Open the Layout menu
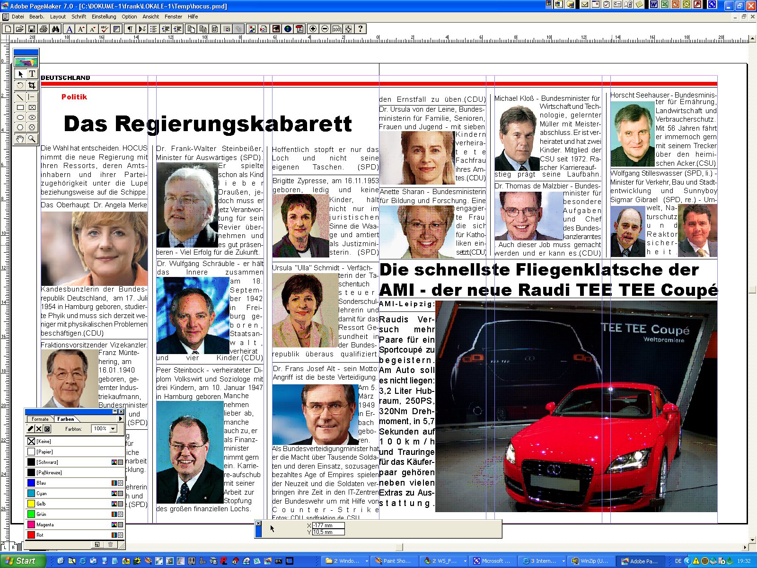The height and width of the screenshot is (568, 757). coord(58,17)
